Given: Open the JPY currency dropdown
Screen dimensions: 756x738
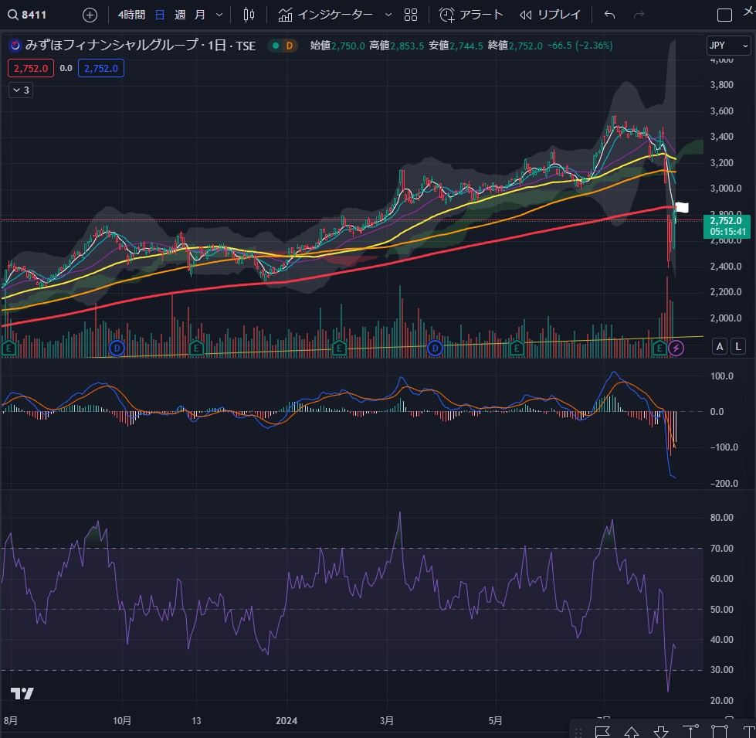Looking at the screenshot, I should click(728, 46).
